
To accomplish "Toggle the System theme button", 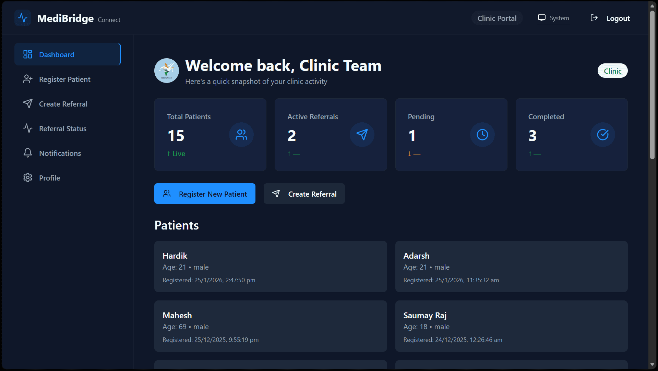I will click(553, 18).
